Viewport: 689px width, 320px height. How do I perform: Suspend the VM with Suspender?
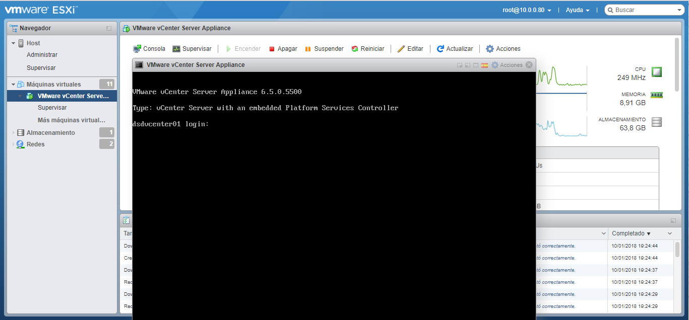[x=324, y=49]
